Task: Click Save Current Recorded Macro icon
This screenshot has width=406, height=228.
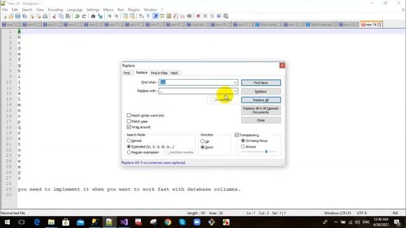Action: [x=226, y=16]
